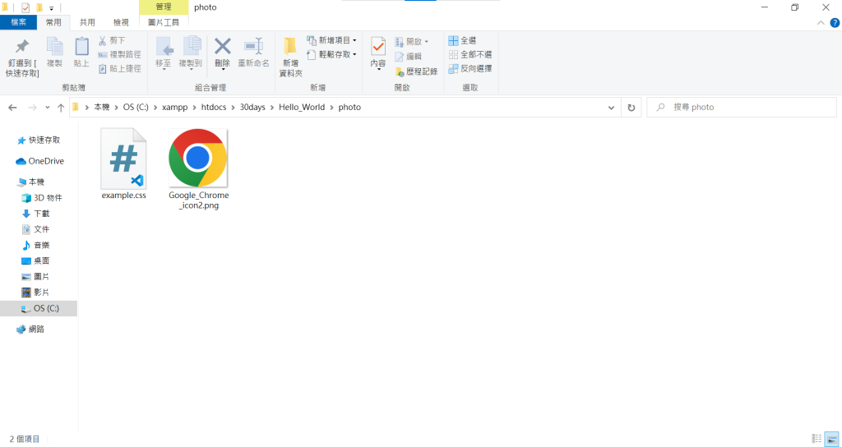Click the 管理 manage contextual tab
This screenshot has height=447, width=842.
(164, 7)
